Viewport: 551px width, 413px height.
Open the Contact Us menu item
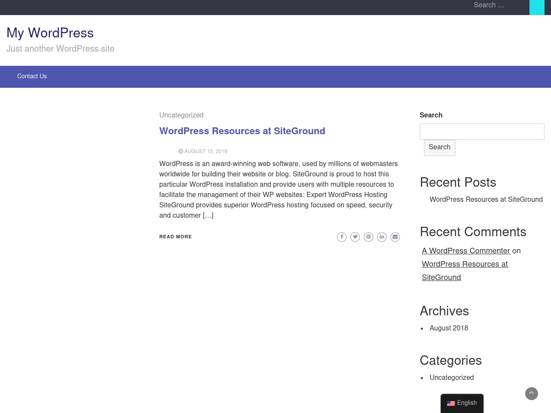pyautogui.click(x=32, y=77)
